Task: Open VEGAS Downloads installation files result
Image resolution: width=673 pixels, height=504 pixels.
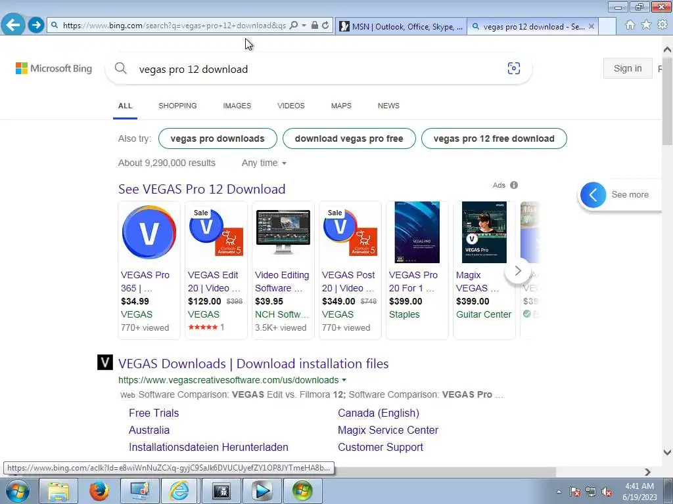Action: (x=253, y=364)
